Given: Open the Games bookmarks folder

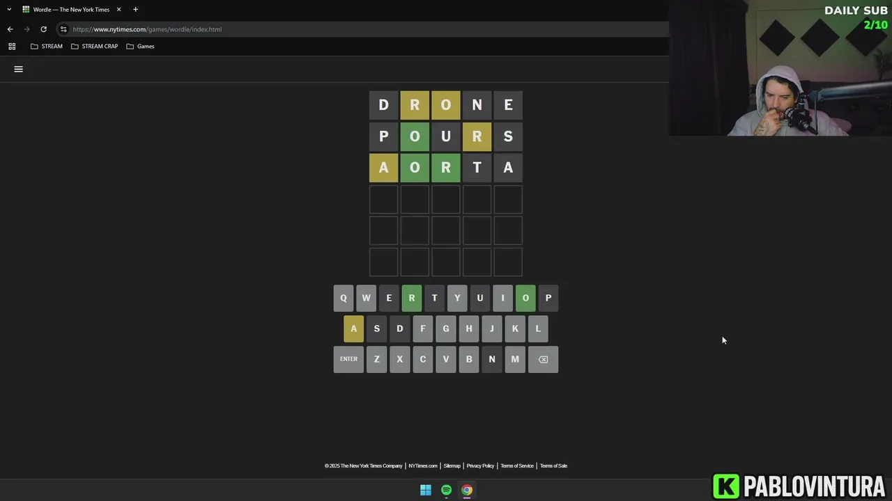Looking at the screenshot, I should 140,46.
